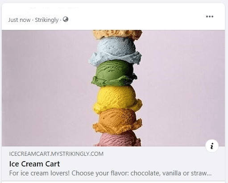Click the tan scoop at stack top

[117, 34]
